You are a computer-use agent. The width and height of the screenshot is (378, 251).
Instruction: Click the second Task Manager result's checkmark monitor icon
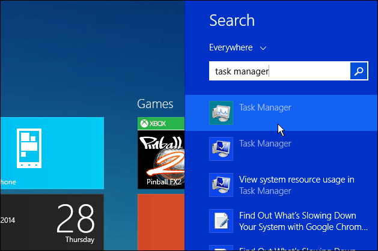coord(221,149)
